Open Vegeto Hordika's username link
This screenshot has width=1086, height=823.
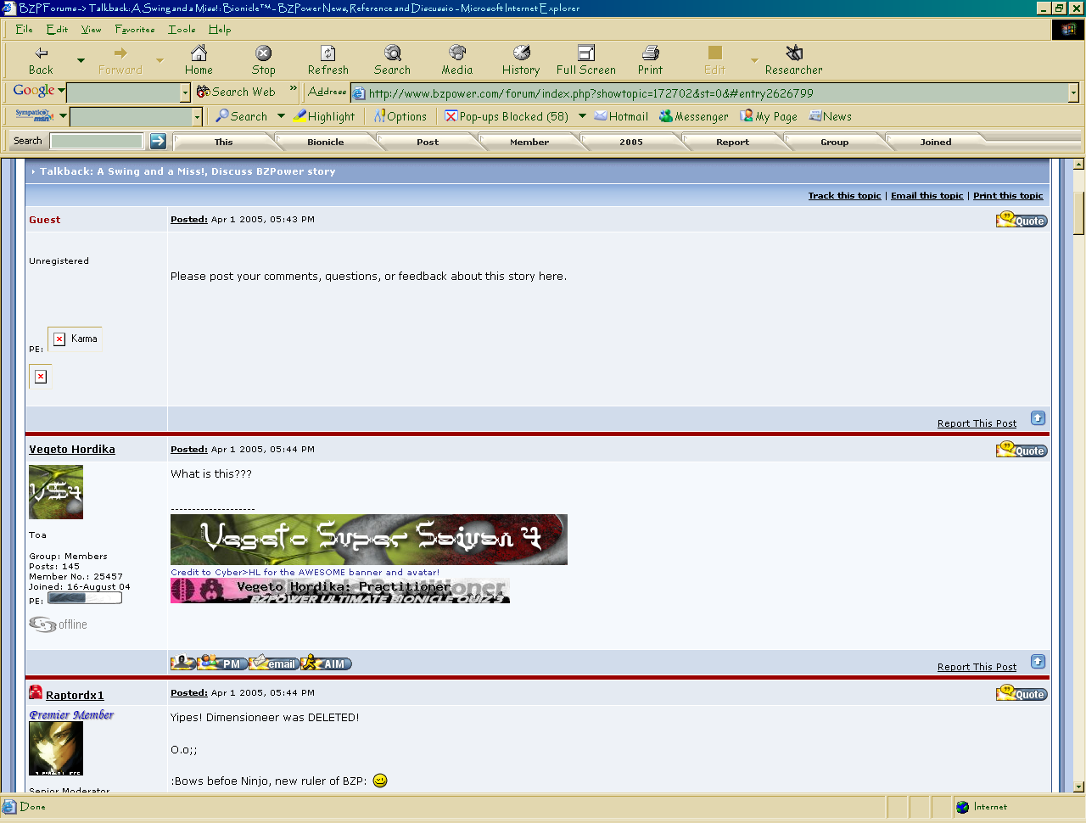(x=72, y=450)
